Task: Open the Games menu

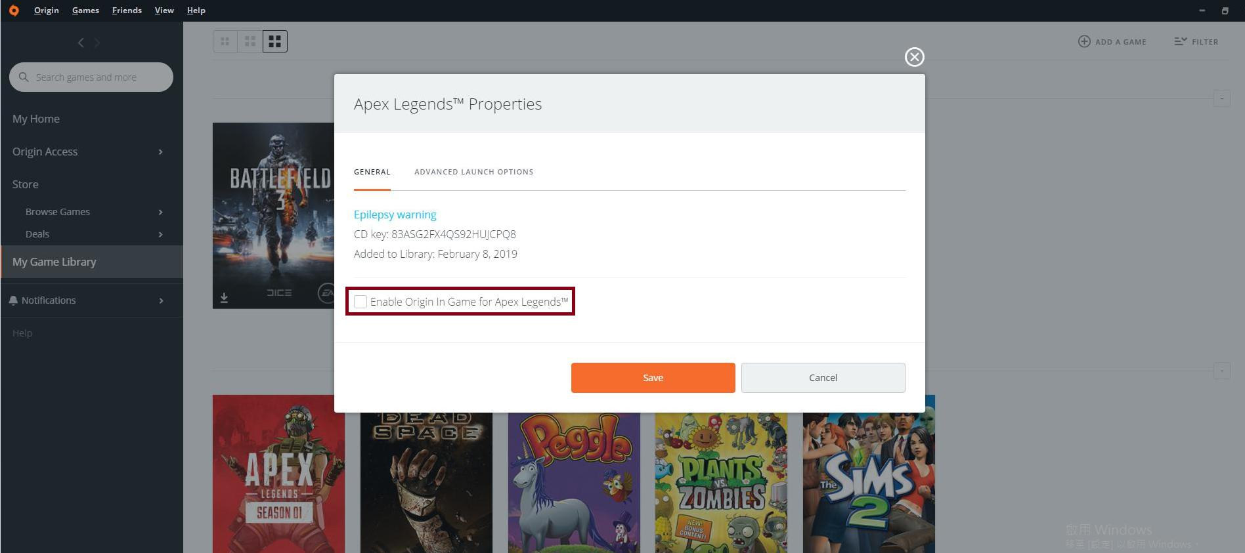Action: tap(85, 10)
